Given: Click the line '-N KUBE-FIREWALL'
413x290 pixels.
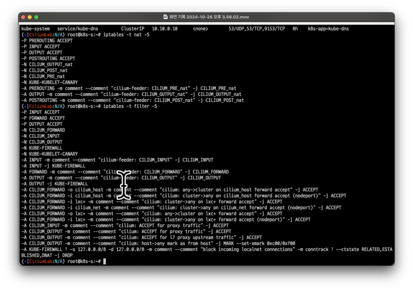Looking at the screenshot, I should click(x=42, y=148).
